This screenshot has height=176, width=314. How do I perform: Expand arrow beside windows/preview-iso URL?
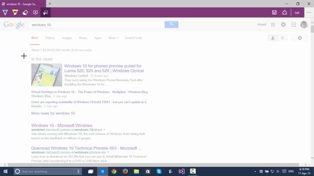108,153
